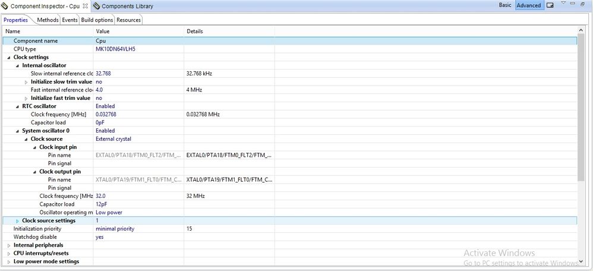Open Oscillator operating mode Low power dropdown
593x271 pixels.
(x=138, y=213)
